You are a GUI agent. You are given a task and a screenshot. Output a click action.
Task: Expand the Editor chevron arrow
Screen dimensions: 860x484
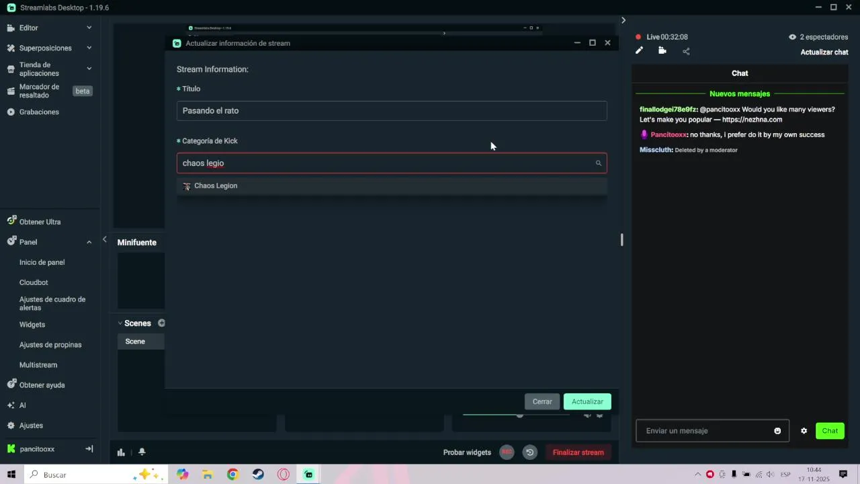point(89,28)
